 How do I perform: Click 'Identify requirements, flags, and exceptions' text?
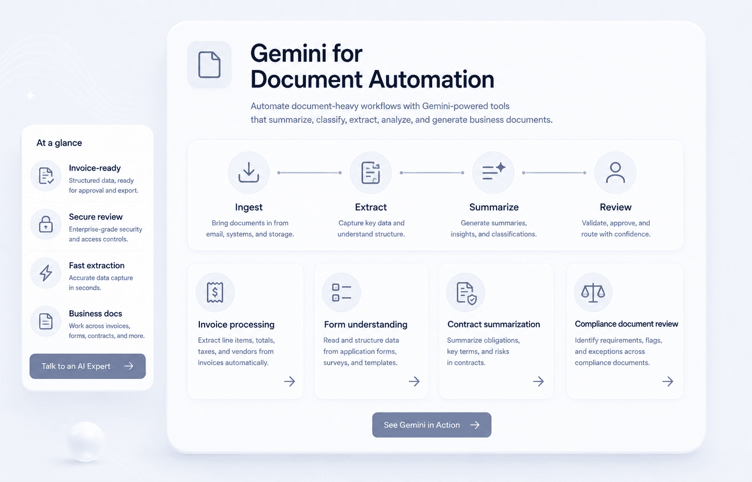point(619,352)
